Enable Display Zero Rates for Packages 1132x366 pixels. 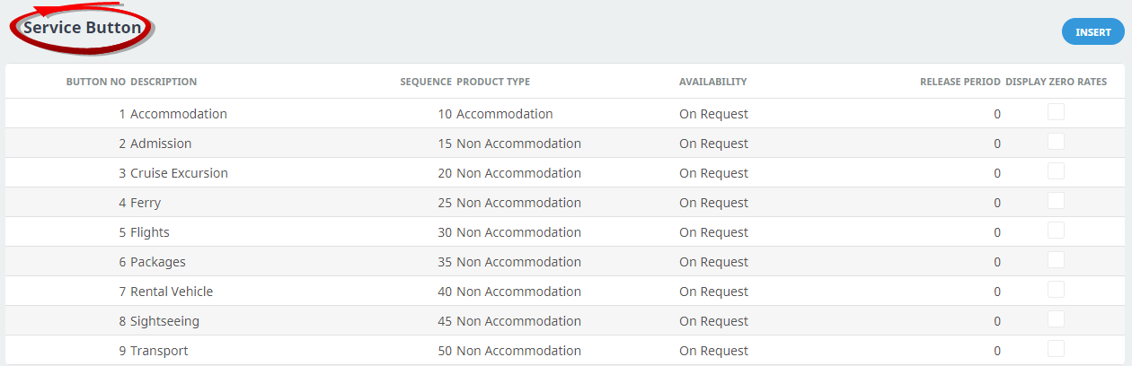[x=1056, y=260]
